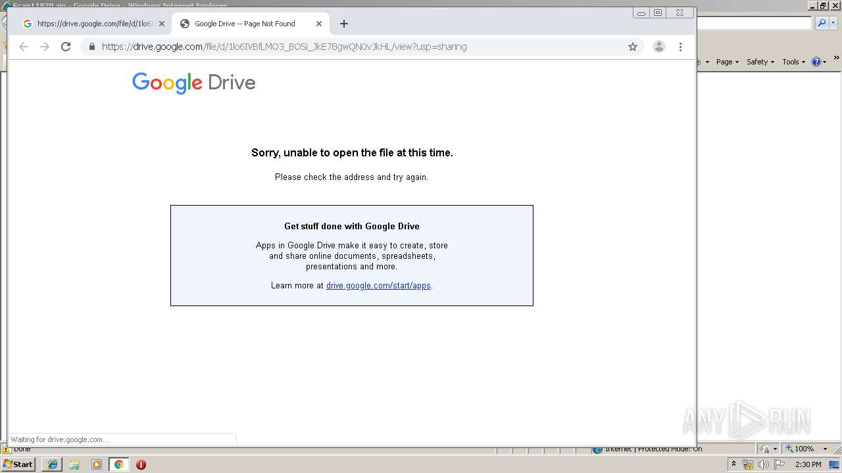842x473 pixels.
Task: Click 'Sorry, unable to open the file' heading
Action: click(x=352, y=152)
